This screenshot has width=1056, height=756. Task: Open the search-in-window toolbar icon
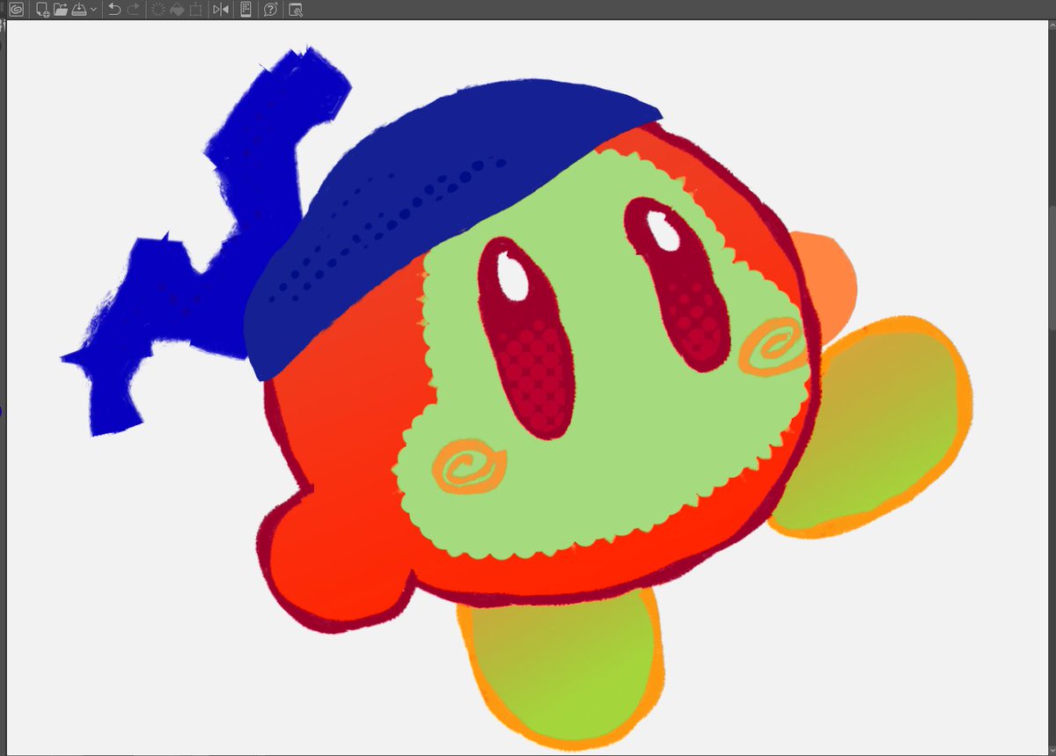[x=296, y=10]
